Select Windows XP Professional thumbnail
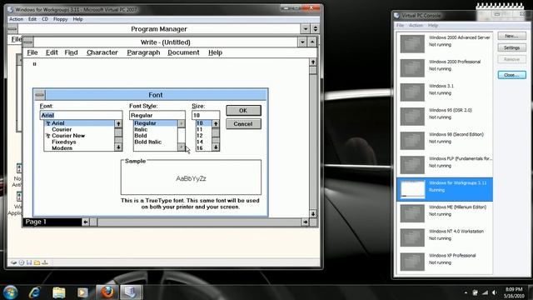Image resolution: width=533 pixels, height=300 pixels. pyautogui.click(x=412, y=262)
